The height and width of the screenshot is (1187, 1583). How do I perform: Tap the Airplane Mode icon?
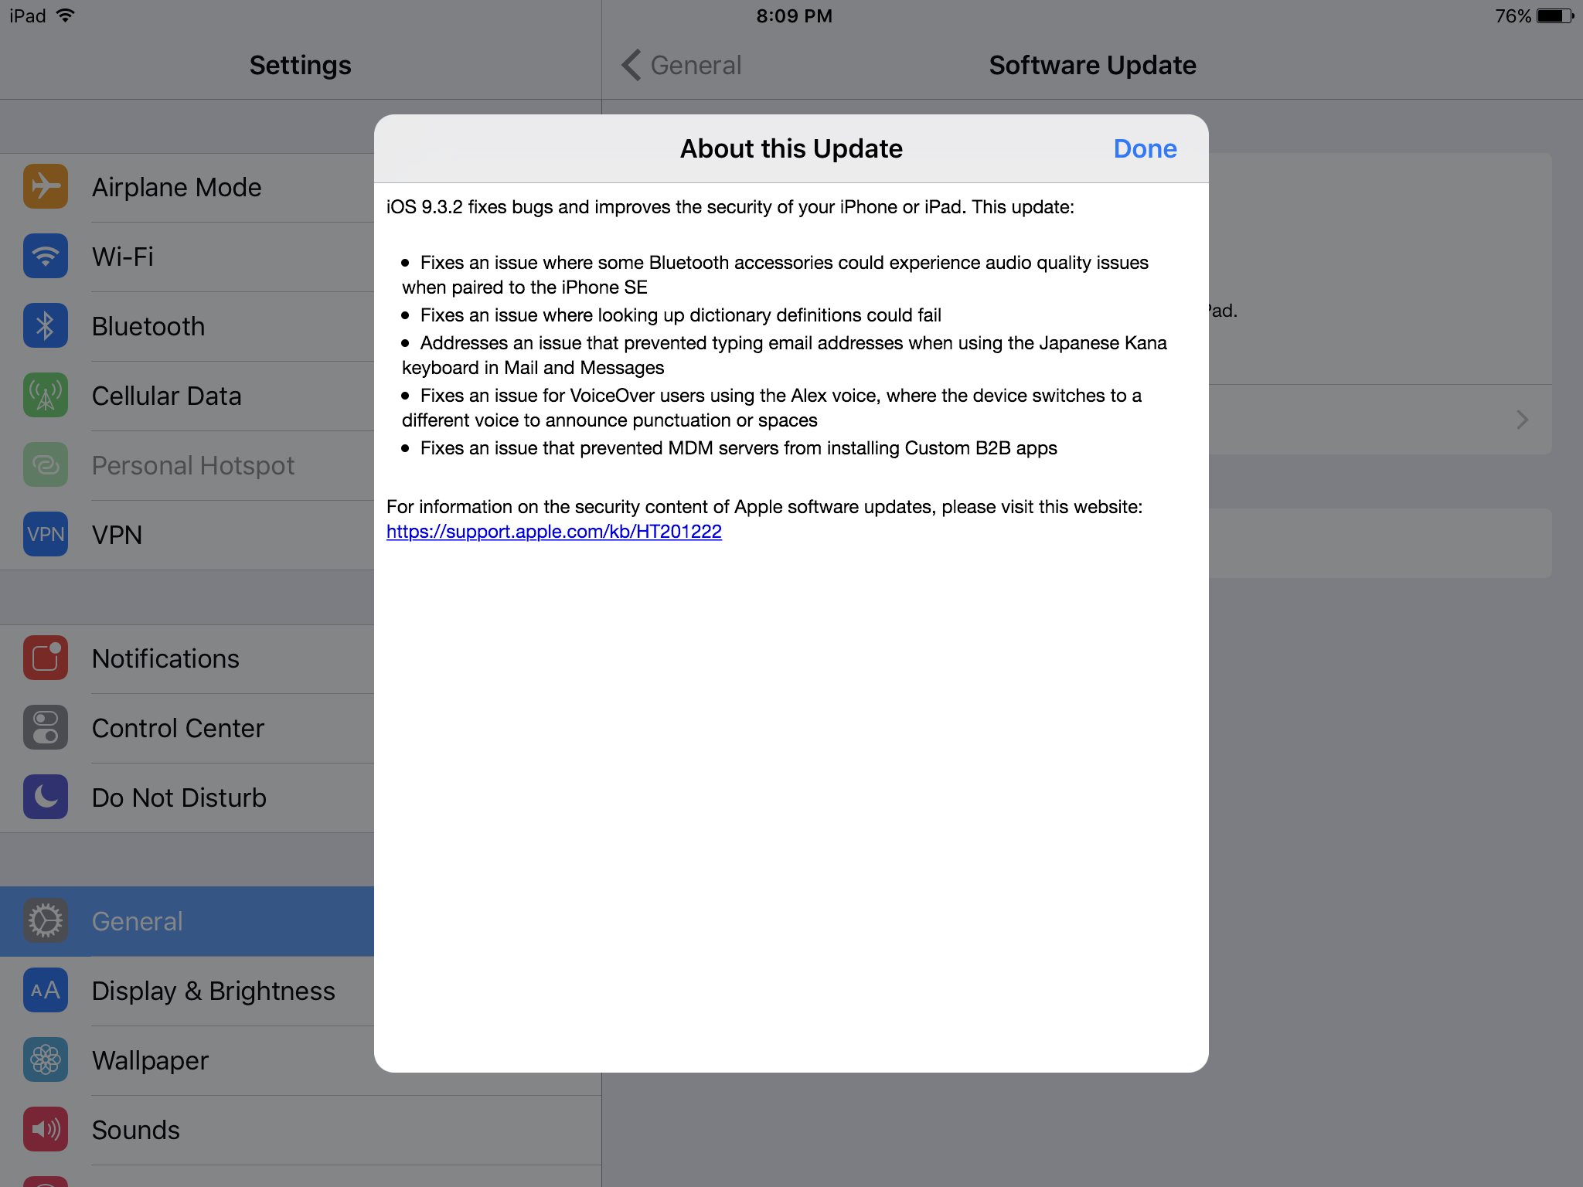click(46, 186)
